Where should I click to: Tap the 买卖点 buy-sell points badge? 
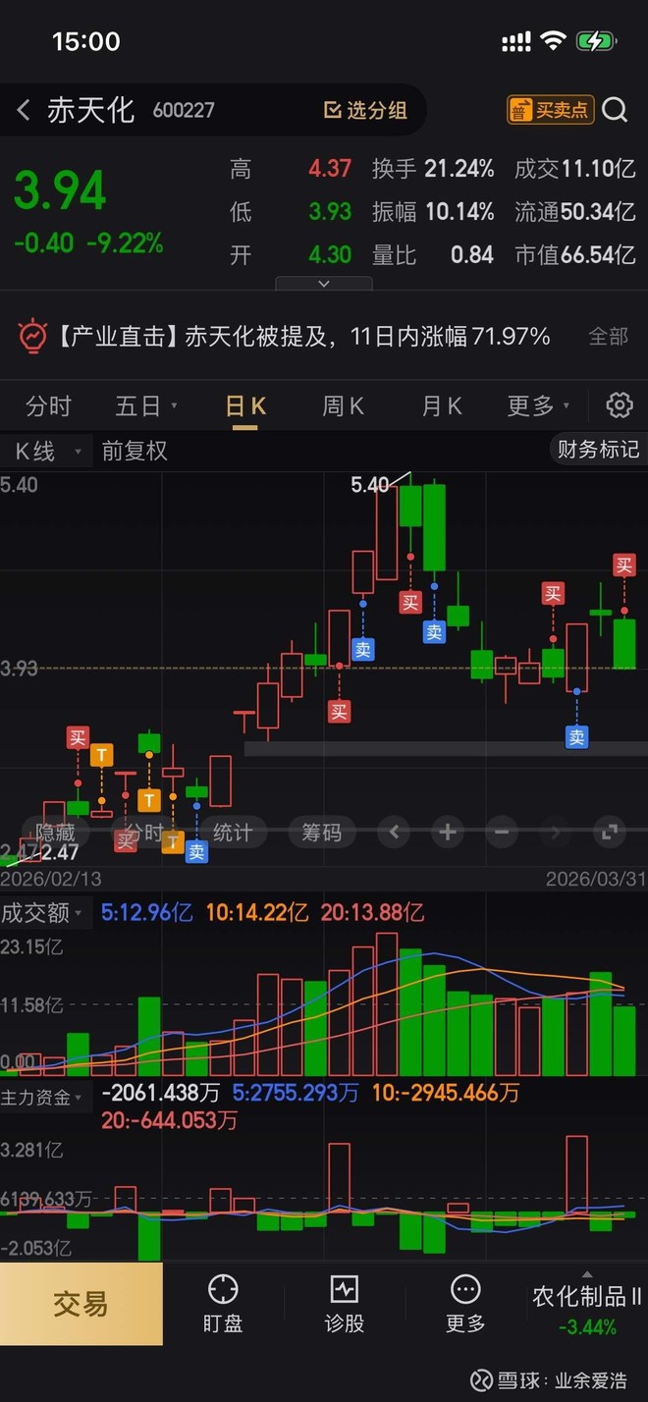pos(550,110)
